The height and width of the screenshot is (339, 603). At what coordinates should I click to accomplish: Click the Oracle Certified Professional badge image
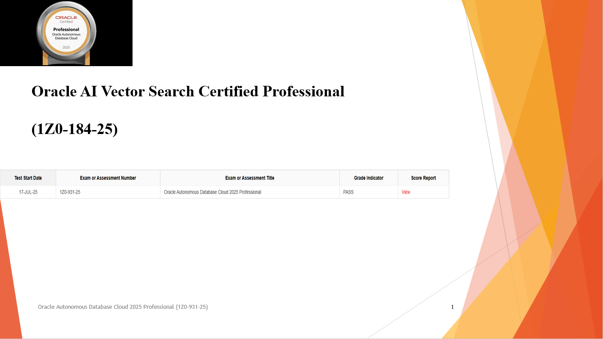[x=66, y=33]
